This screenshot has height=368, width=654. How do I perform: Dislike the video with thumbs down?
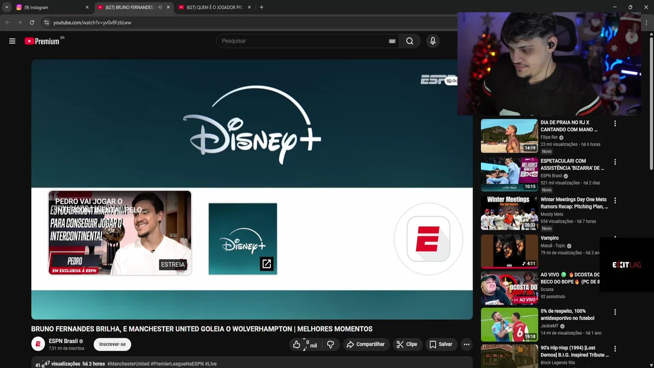tap(331, 344)
